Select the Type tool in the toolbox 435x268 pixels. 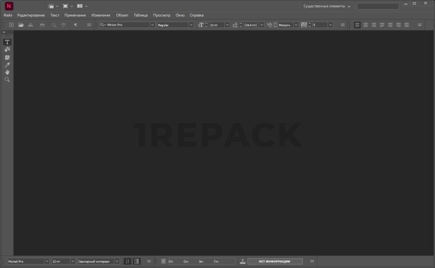7,42
